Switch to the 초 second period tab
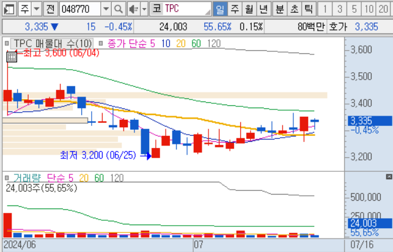The width and height of the screenshot is (393, 252). pos(294,9)
